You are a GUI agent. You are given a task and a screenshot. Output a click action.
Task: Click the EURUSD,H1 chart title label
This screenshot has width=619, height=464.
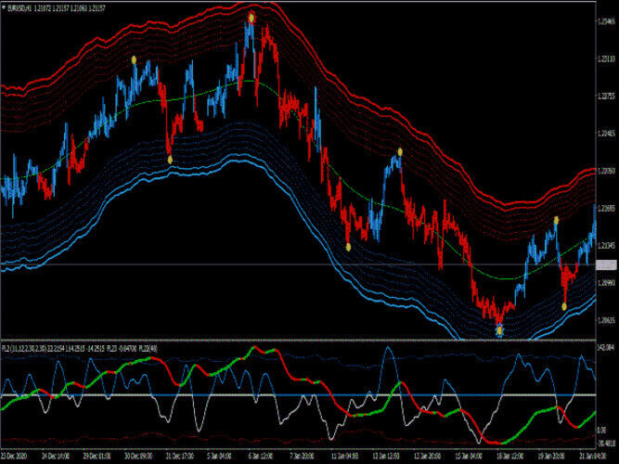coord(25,7)
